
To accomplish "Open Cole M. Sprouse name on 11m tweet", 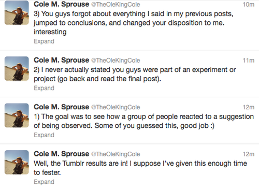I will point(61,60).
